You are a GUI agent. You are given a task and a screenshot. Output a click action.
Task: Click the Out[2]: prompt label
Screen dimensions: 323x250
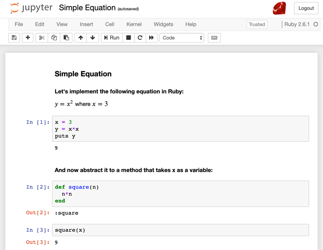(x=38, y=213)
